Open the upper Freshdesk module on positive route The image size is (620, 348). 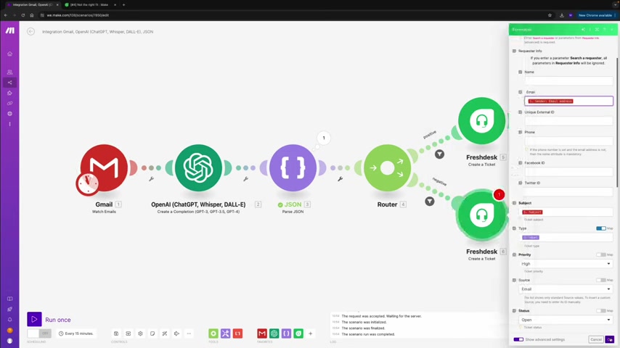coord(481,121)
